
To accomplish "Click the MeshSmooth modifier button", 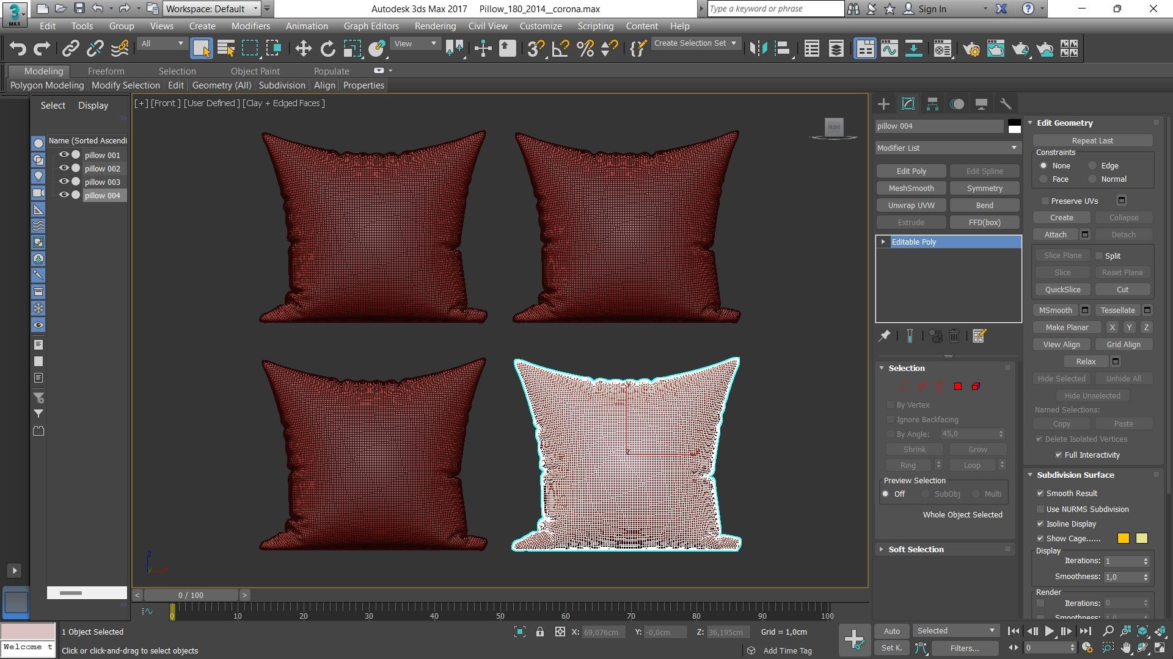I will pyautogui.click(x=911, y=189).
